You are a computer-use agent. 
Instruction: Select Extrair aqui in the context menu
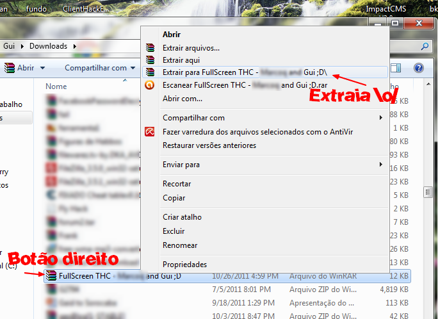(181, 60)
